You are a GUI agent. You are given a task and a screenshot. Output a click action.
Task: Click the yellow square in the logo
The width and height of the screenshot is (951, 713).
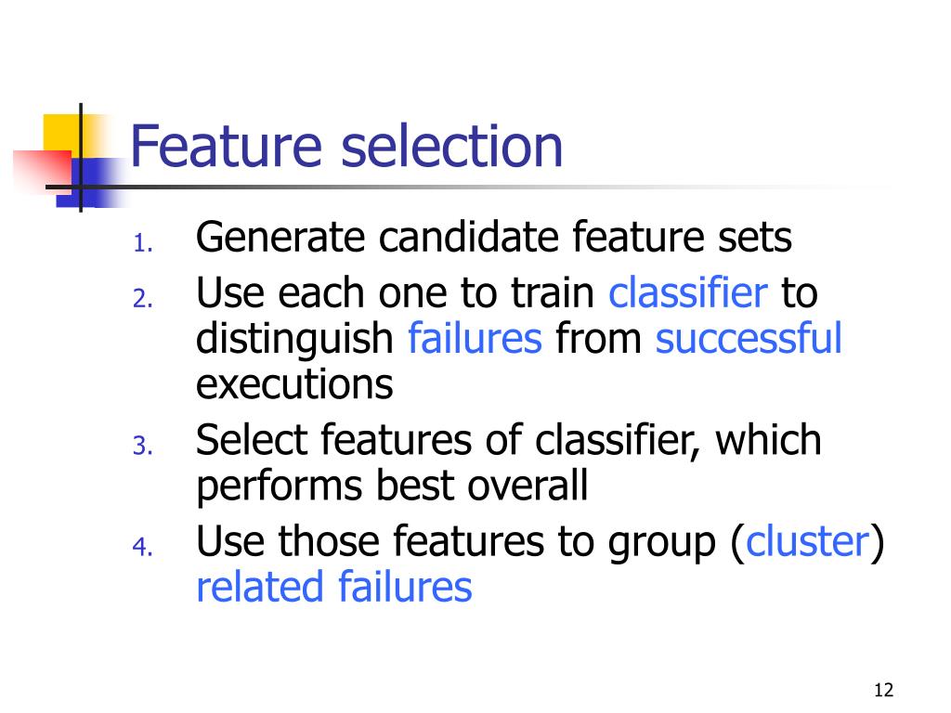[61, 136]
